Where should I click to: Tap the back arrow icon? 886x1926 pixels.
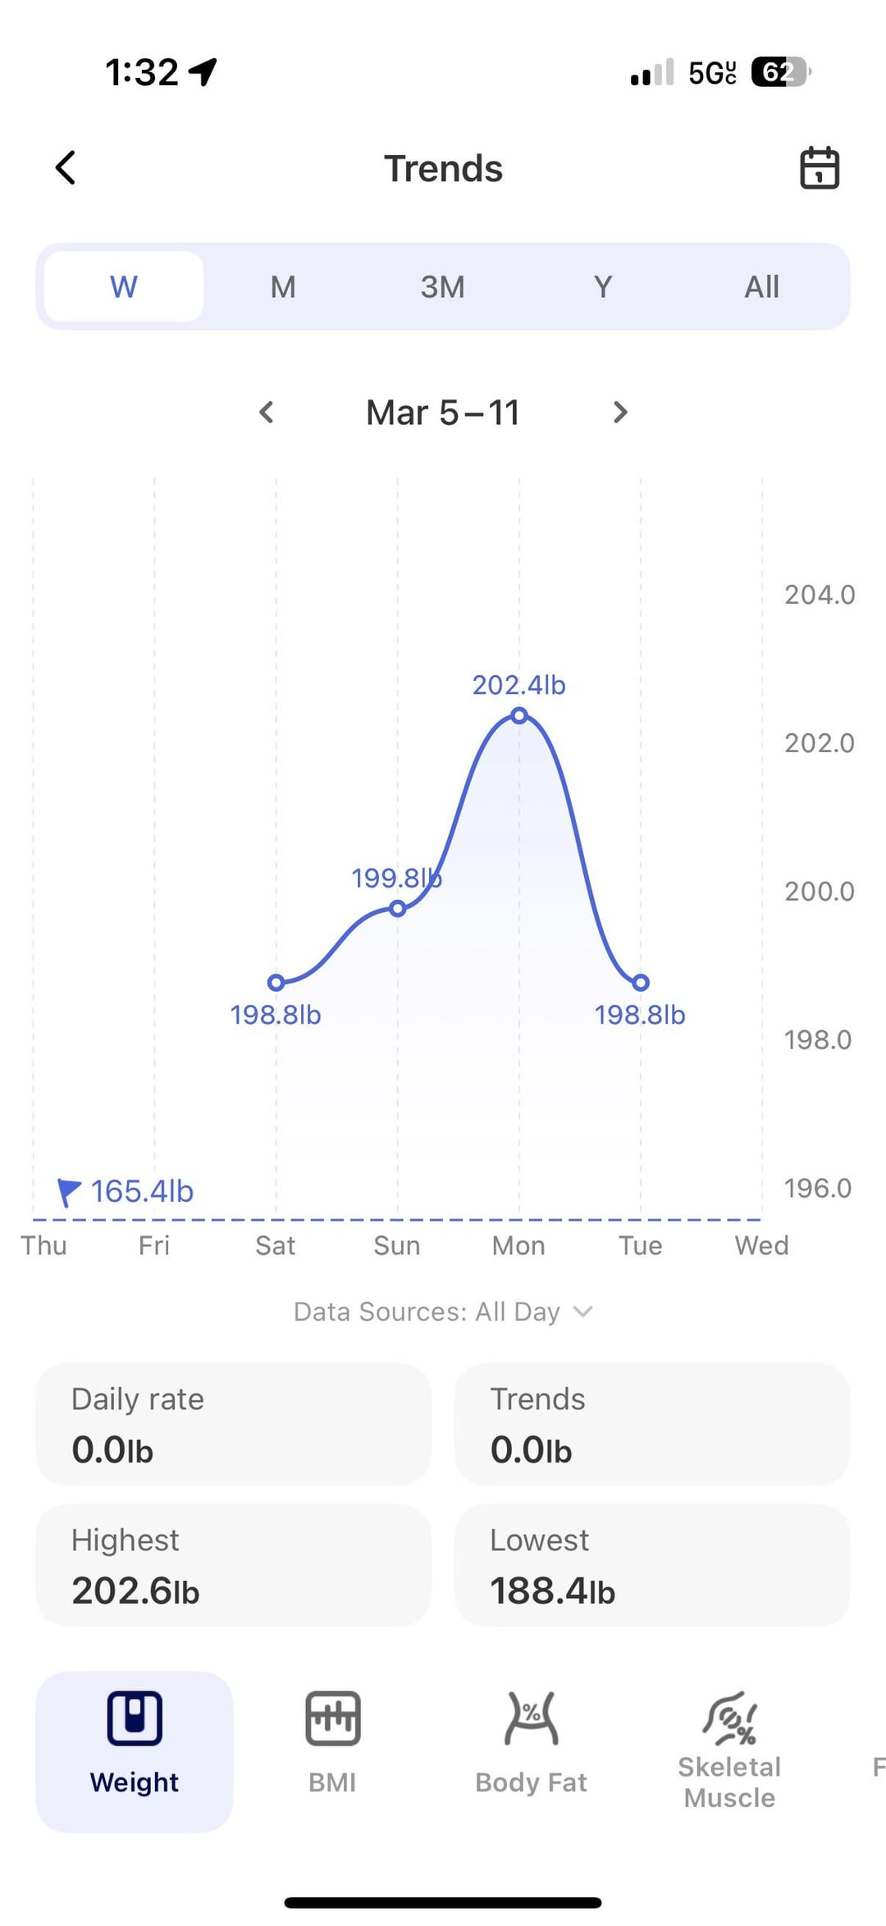pos(66,168)
